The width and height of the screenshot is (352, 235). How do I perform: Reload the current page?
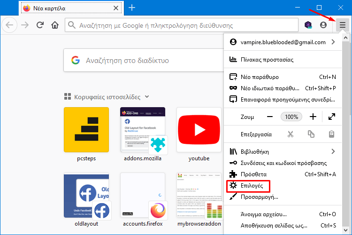(40, 25)
